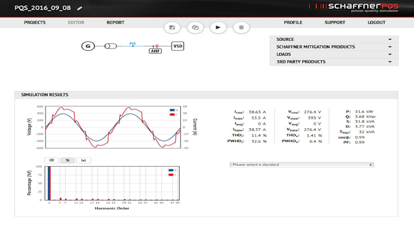The image size is (414, 233).
Task: Run the simulation with play button
Action: [x=218, y=27]
